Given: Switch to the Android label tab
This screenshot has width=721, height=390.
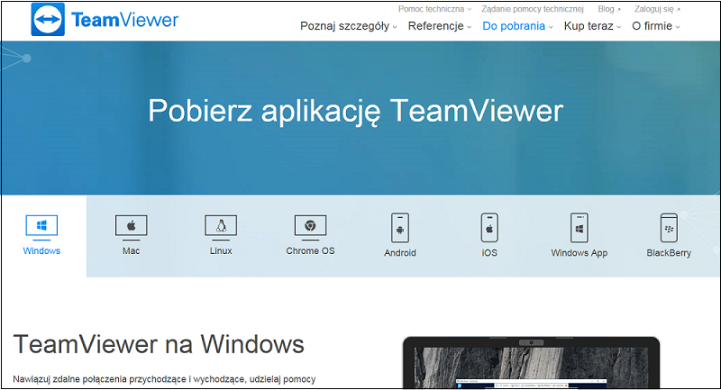Looking at the screenshot, I should point(400,253).
